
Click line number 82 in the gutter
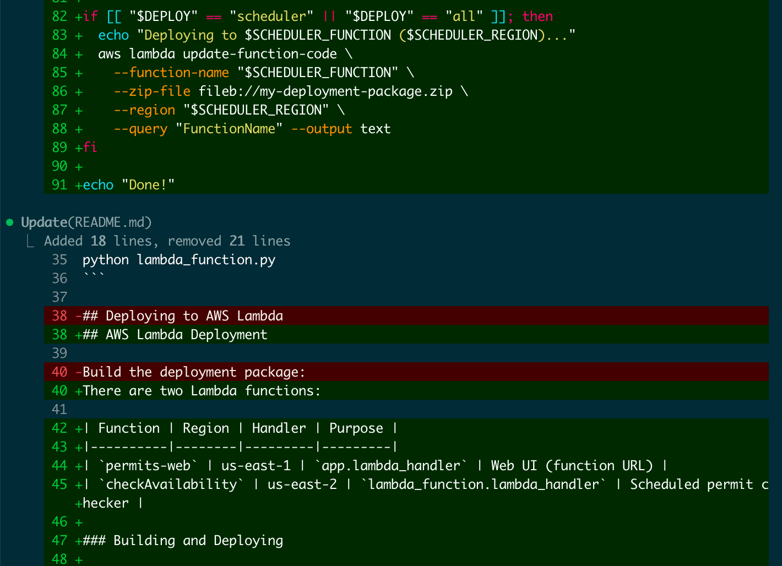coord(59,17)
